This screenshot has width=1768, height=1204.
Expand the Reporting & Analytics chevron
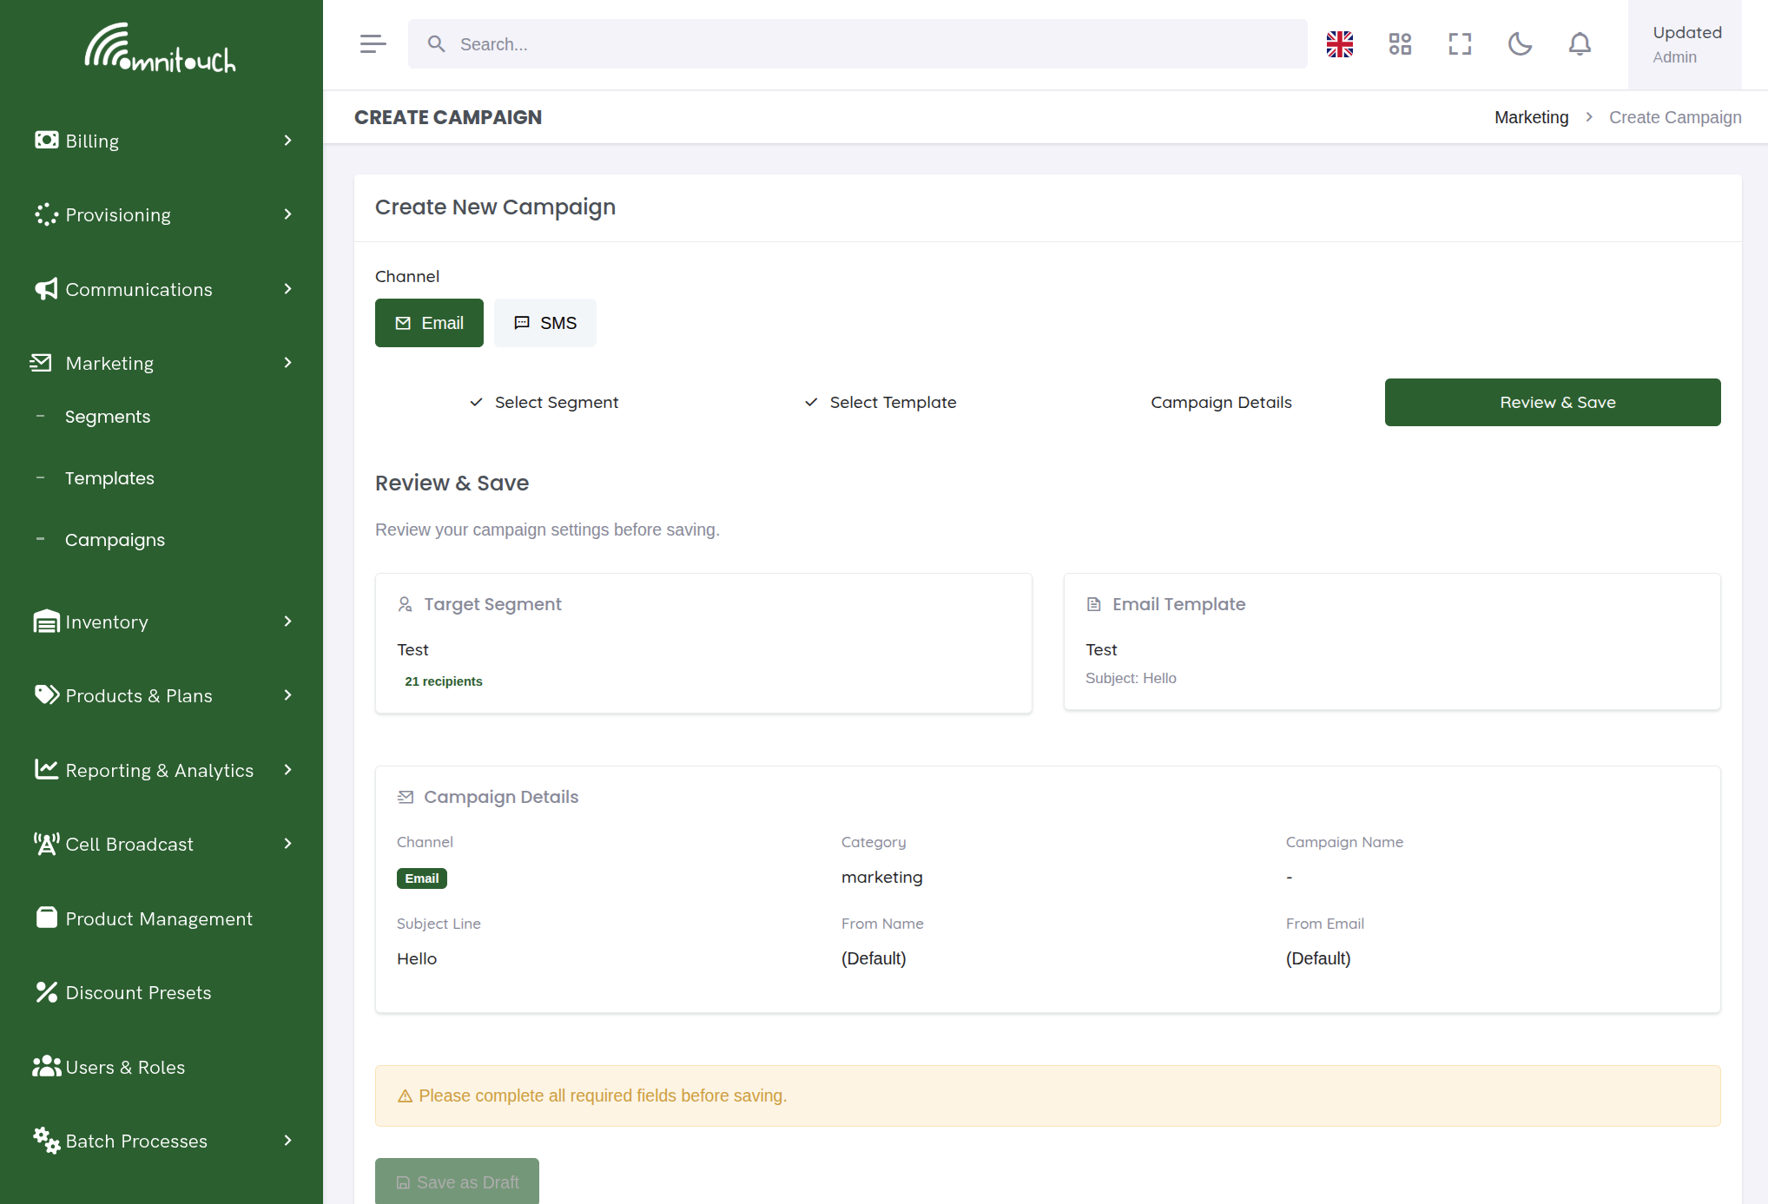tap(287, 769)
